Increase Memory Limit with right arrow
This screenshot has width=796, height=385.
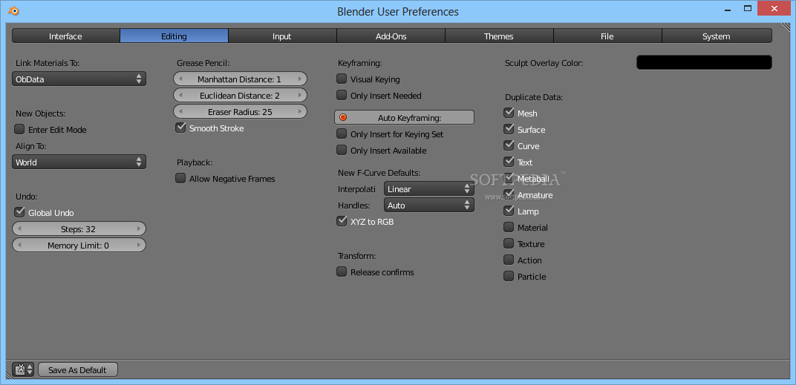[139, 246]
